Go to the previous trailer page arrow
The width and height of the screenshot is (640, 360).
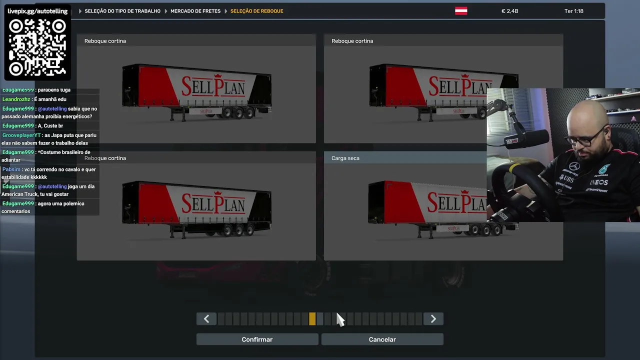click(x=206, y=319)
